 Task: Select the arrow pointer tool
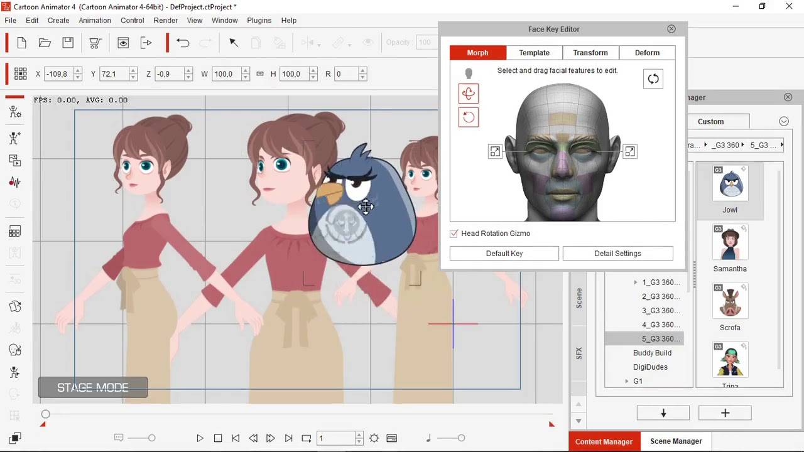click(x=233, y=43)
